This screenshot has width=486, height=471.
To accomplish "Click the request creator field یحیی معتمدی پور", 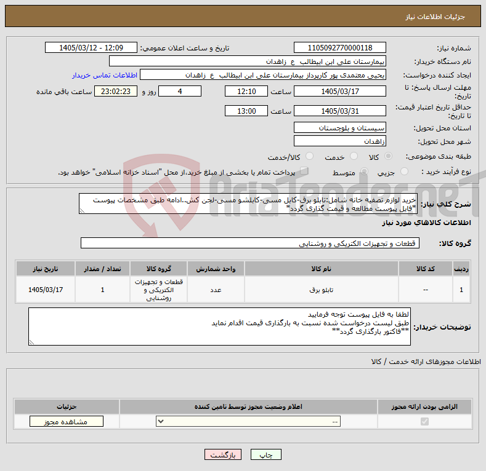I will [263, 75].
